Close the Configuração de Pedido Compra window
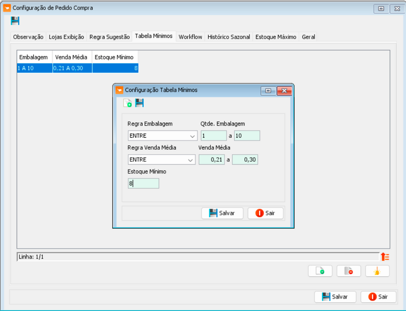Image resolution: width=406 pixels, height=311 pixels. (397, 8)
